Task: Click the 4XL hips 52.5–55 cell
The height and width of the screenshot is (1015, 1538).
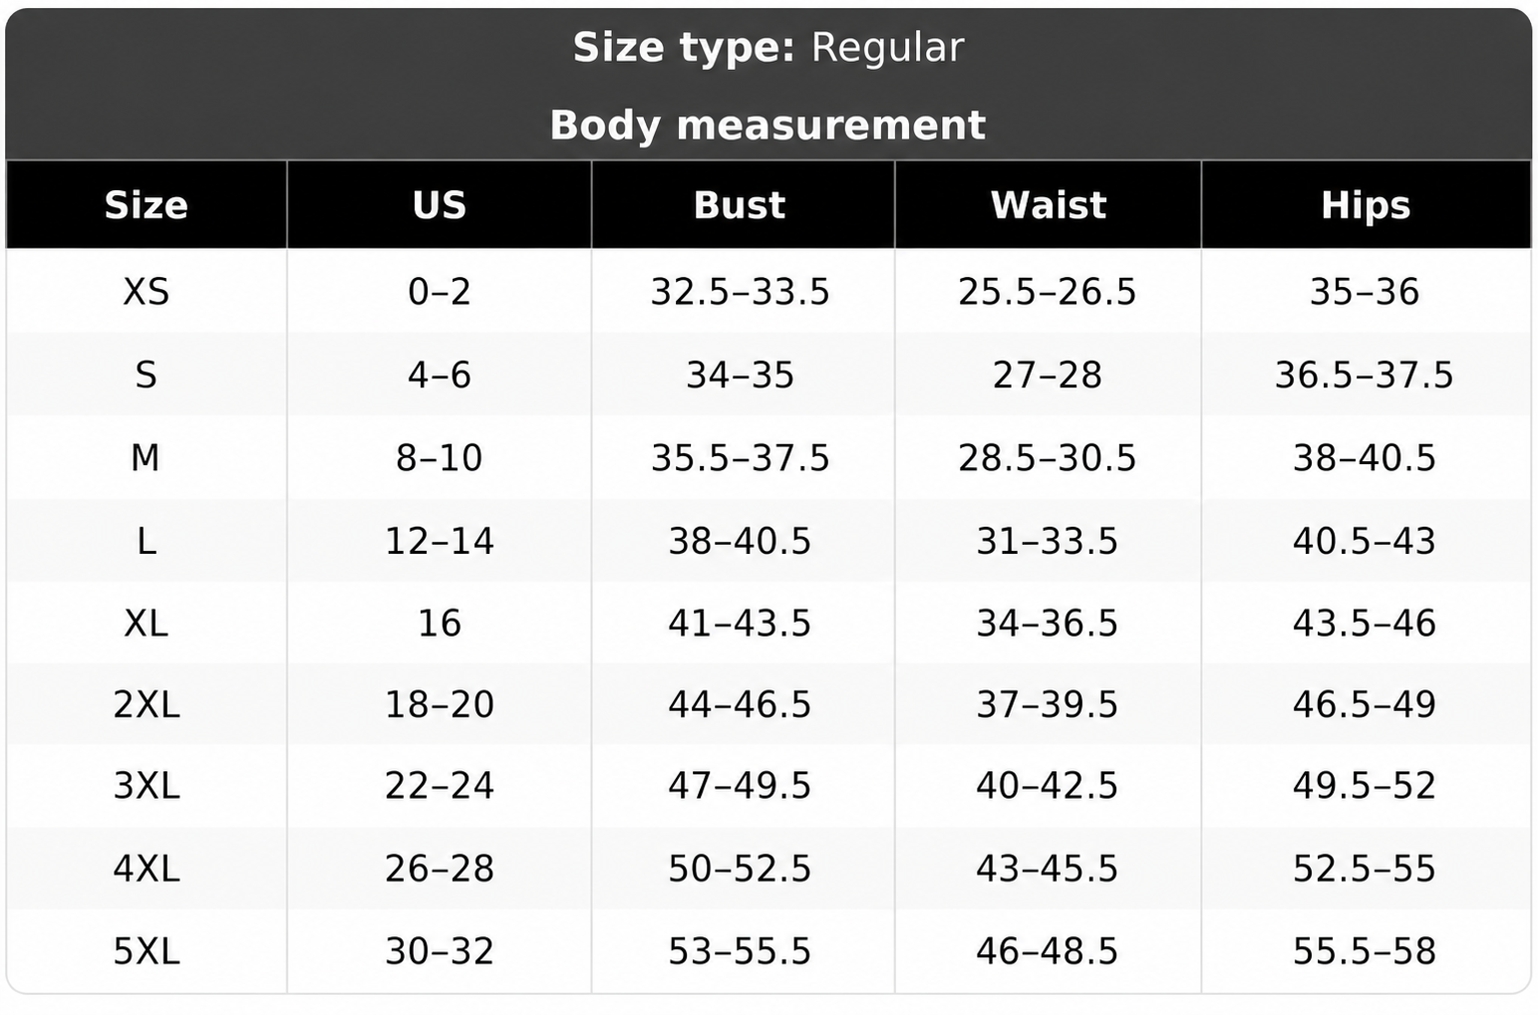Action: [1366, 869]
